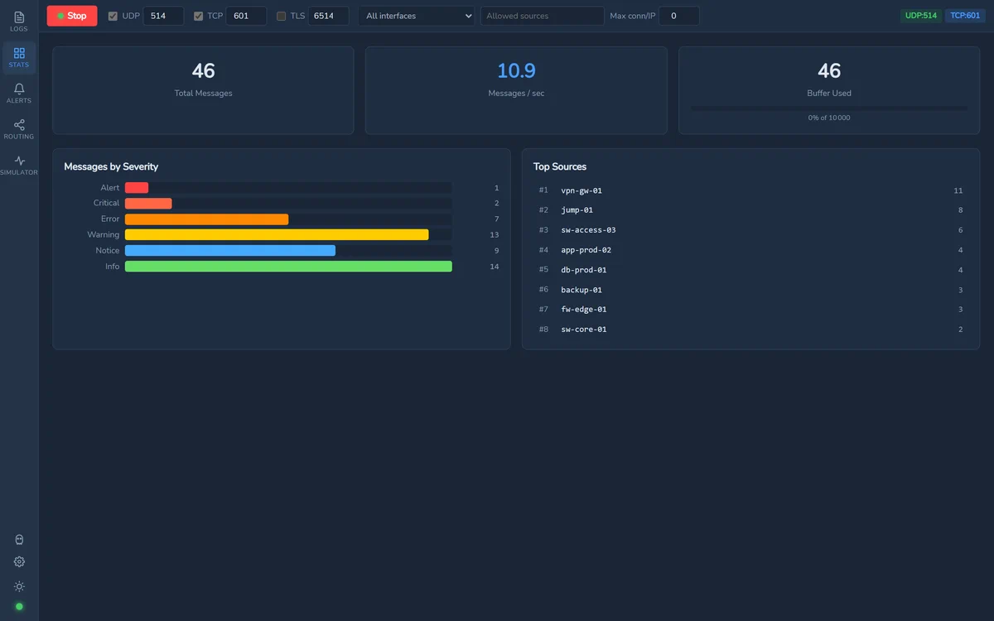Click the TCP:601 status badge

pyautogui.click(x=965, y=16)
